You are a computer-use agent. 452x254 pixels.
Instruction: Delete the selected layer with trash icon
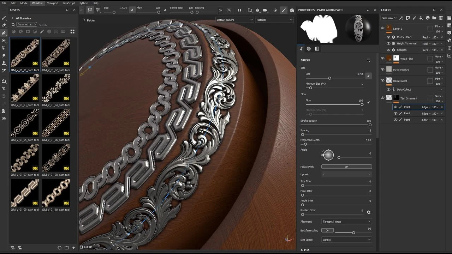pyautogui.click(x=441, y=18)
